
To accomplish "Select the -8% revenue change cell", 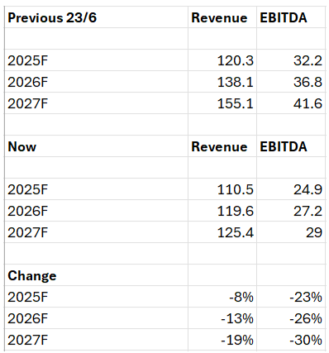I will click(222, 297).
